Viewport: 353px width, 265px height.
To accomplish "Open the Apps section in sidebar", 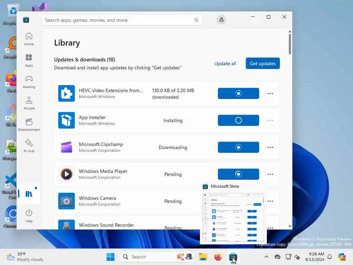I will point(29,60).
